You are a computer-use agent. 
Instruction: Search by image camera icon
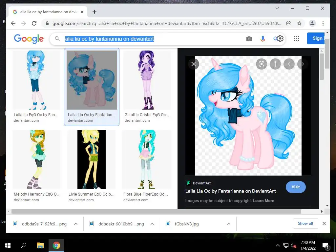(249, 39)
